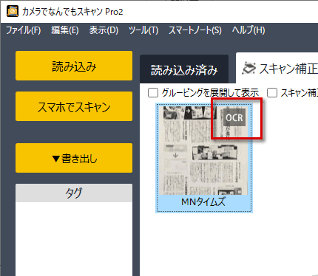Screen dimensions: 318x276
Task: Open the ヘルプ(H) menu
Action: (248, 30)
